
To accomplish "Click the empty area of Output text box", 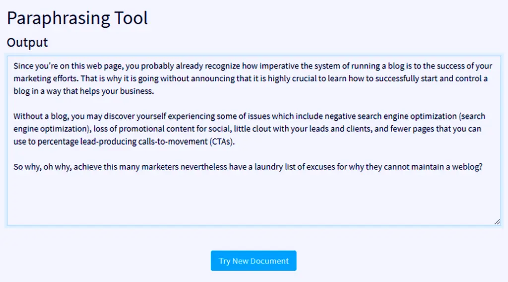I will click(x=254, y=198).
